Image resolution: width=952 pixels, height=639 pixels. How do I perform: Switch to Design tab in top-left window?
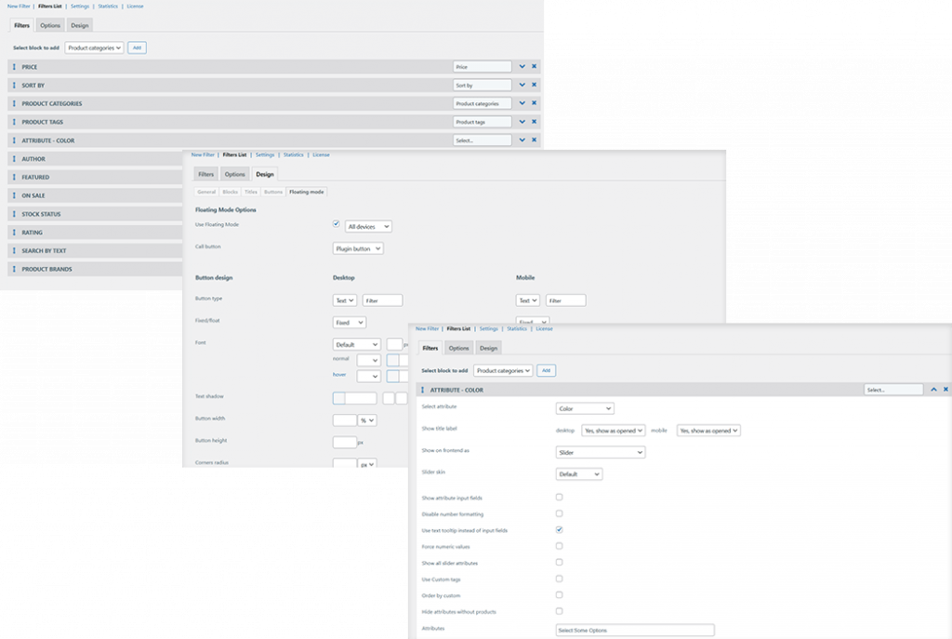(x=80, y=25)
